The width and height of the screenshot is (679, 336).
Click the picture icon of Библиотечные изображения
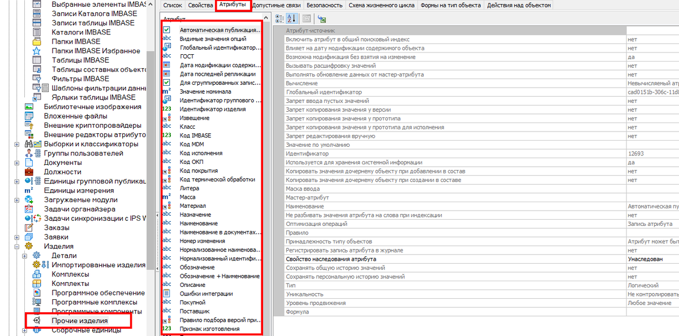tap(29, 107)
